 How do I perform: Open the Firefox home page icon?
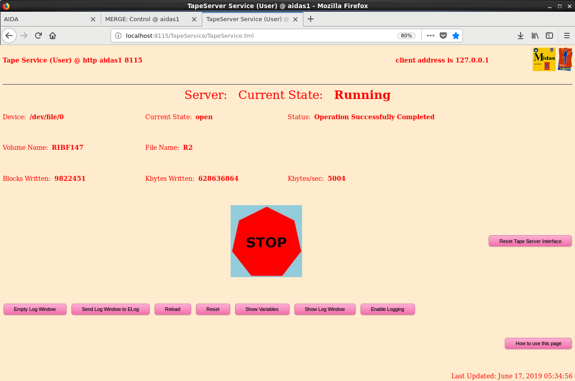53,36
